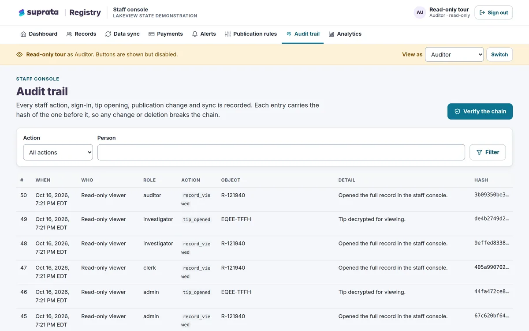Click Tip decrypted detail in row 49

[x=372, y=219]
